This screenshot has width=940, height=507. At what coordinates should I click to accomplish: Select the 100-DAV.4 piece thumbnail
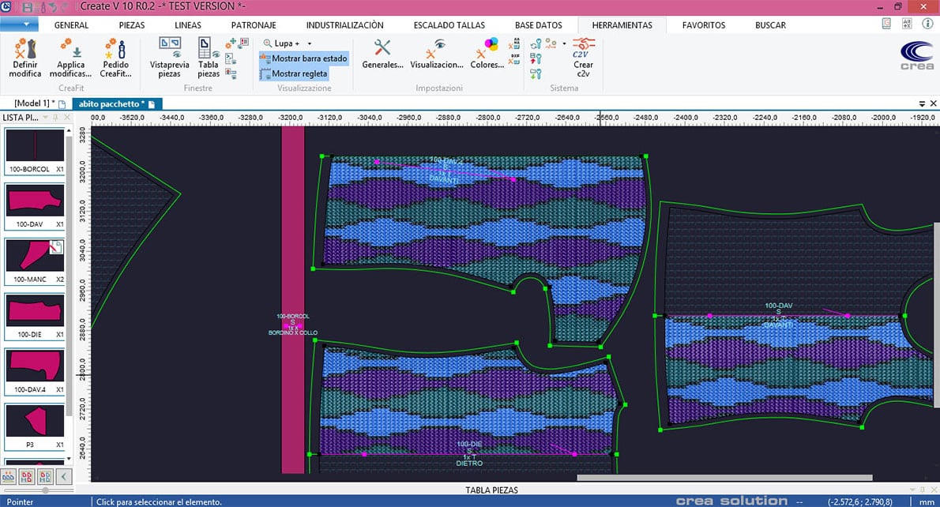coord(36,371)
